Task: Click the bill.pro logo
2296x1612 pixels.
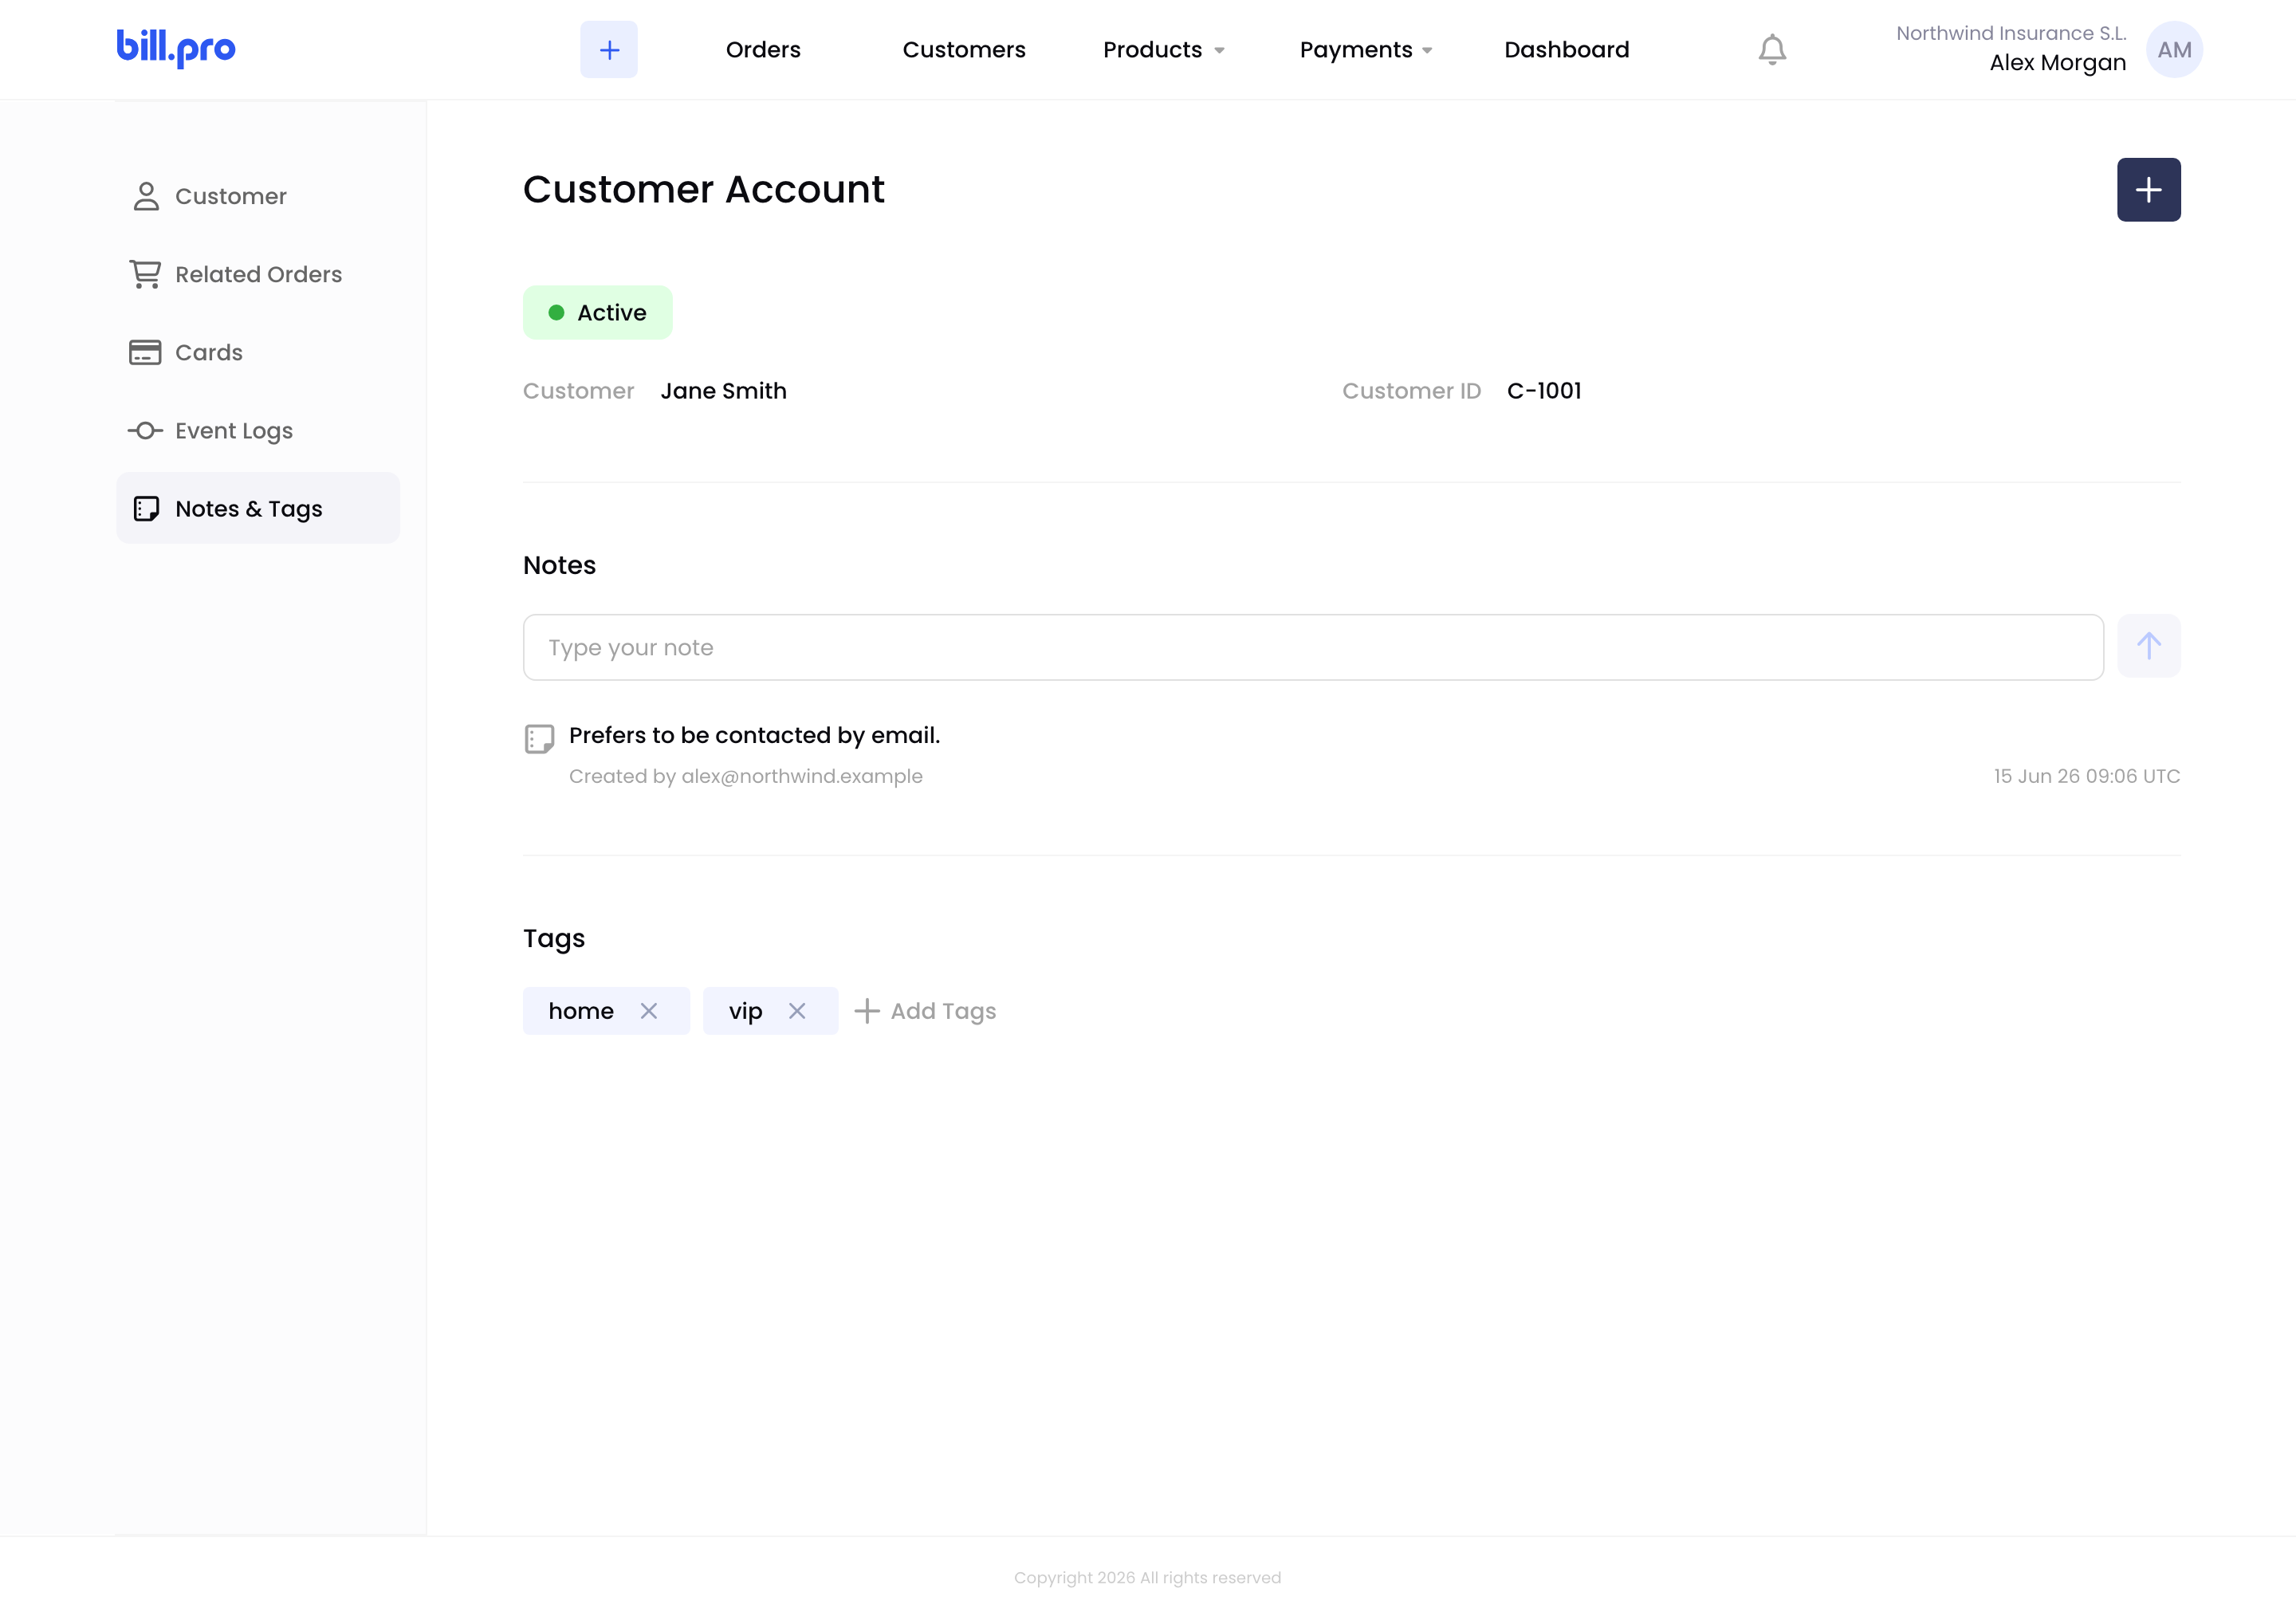Action: pos(176,48)
